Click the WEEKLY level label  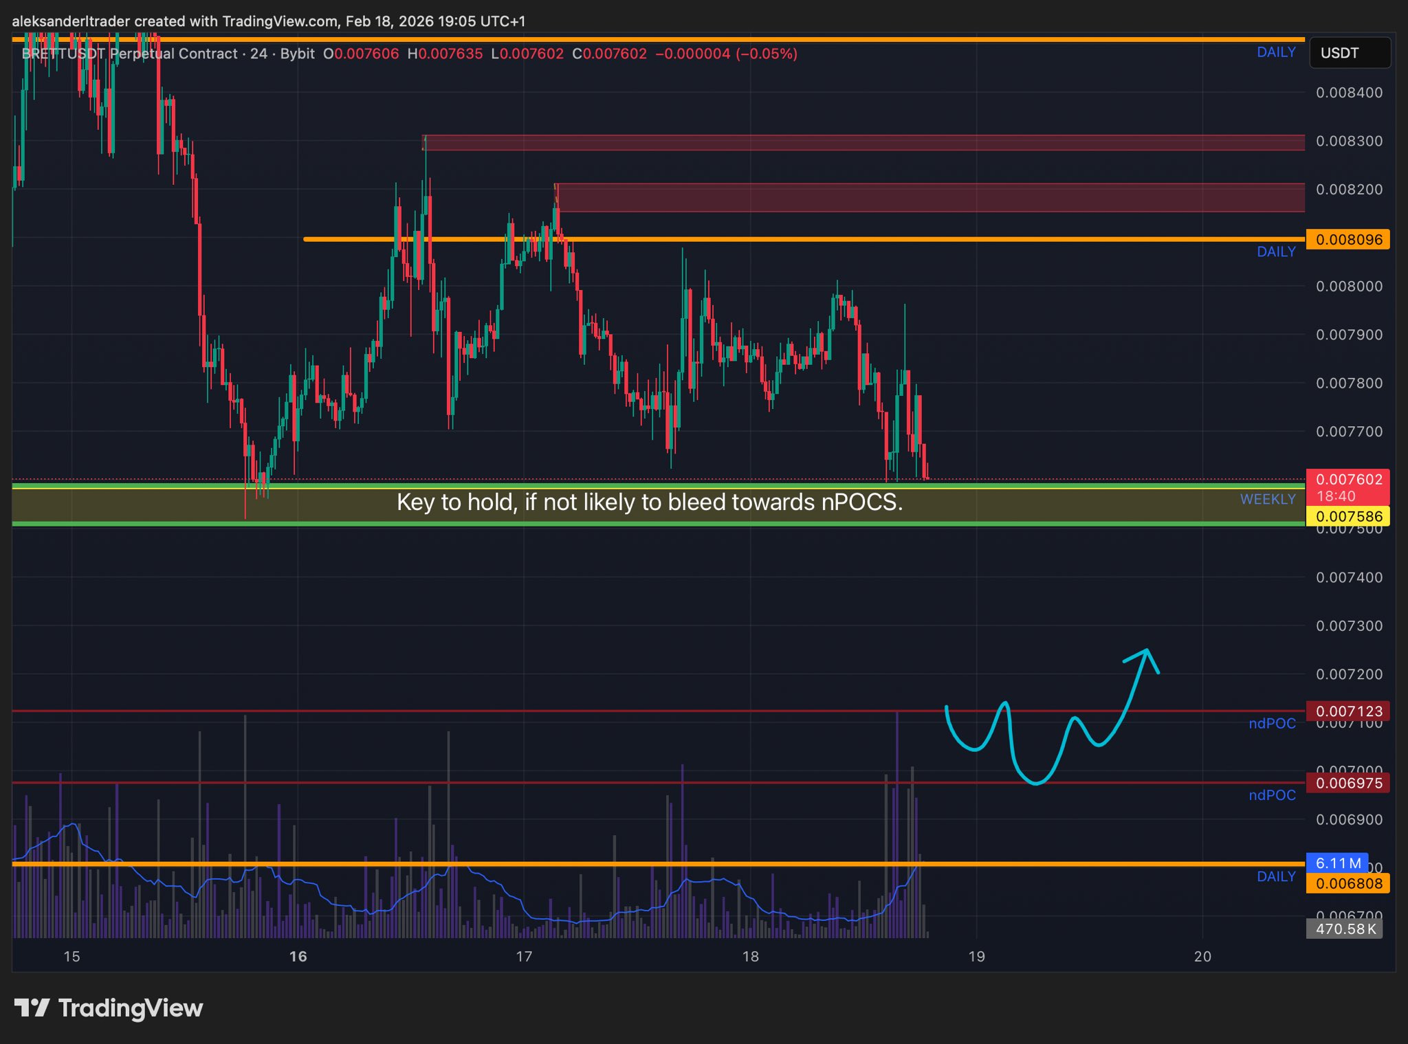coord(1267,500)
